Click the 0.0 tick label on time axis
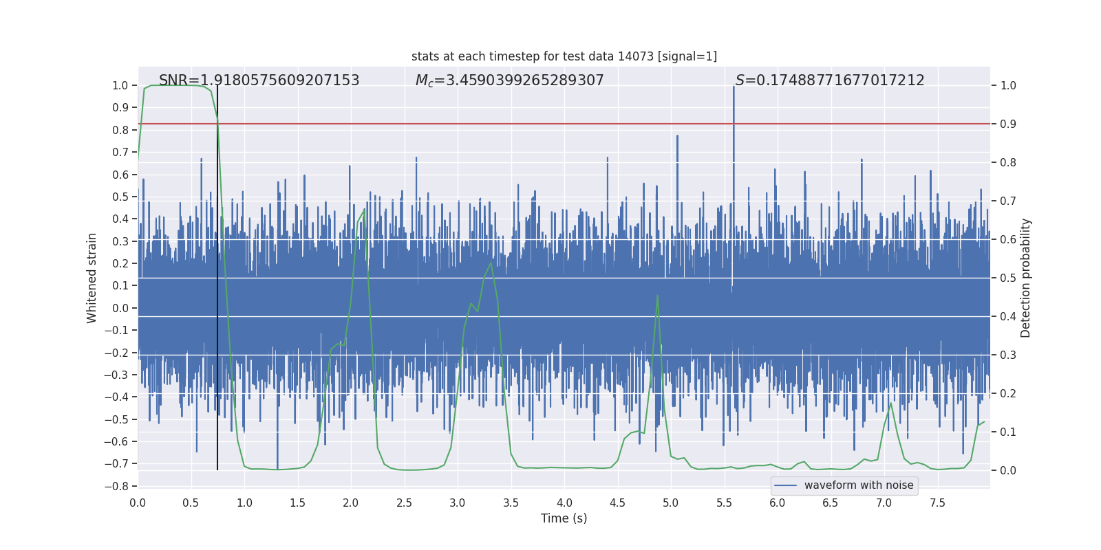Image resolution: width=1101 pixels, height=550 pixels. pyautogui.click(x=138, y=503)
